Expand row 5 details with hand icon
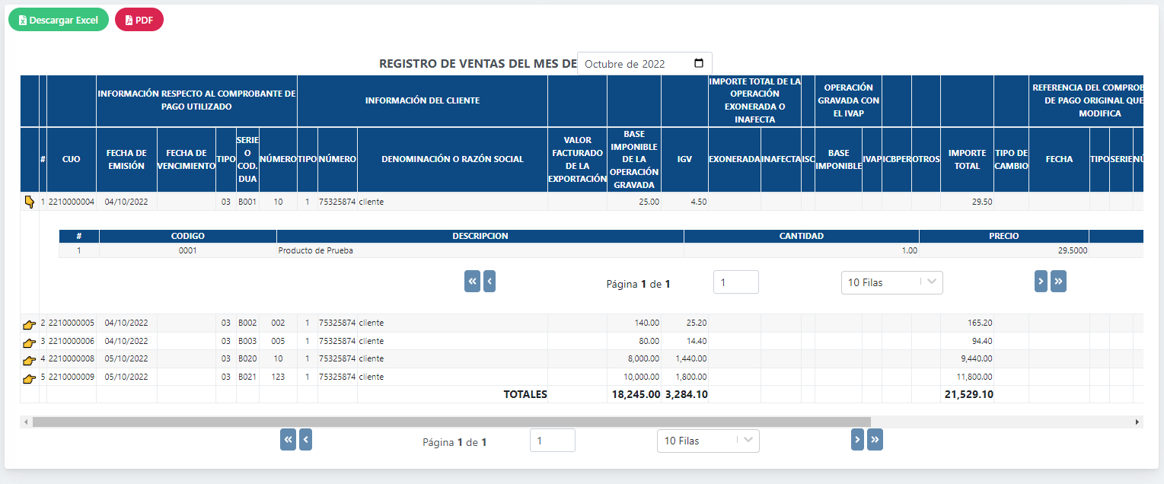The width and height of the screenshot is (1164, 484). tap(30, 377)
